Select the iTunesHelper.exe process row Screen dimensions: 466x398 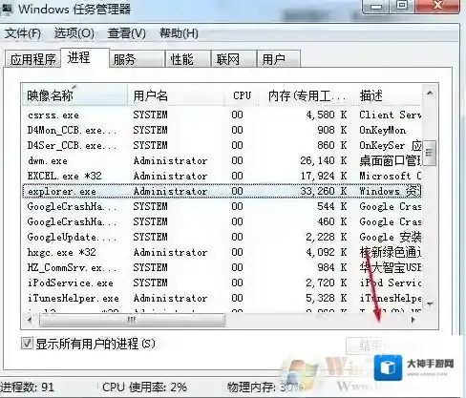pyautogui.click(x=222, y=298)
